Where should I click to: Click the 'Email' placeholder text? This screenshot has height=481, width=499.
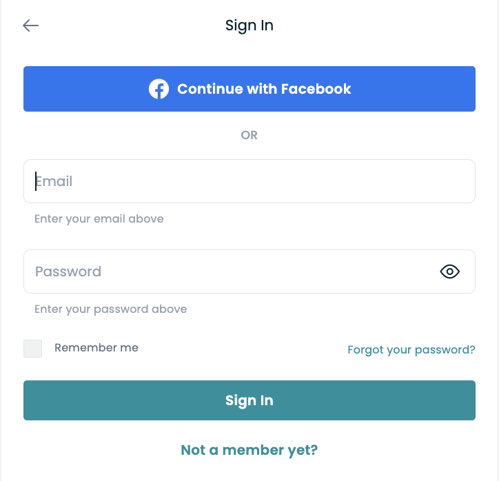point(55,181)
